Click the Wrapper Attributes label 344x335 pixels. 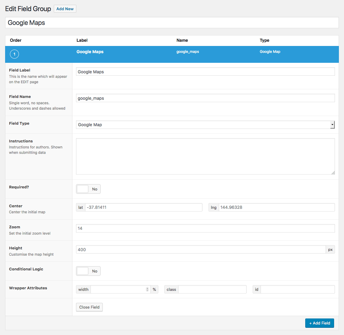[x=28, y=288]
